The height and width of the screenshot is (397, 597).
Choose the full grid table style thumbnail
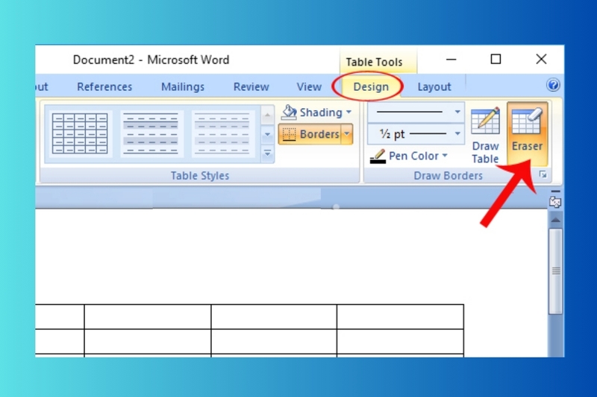[80, 133]
